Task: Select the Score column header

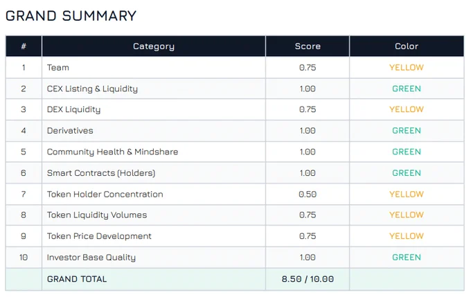Action: pyautogui.click(x=308, y=46)
